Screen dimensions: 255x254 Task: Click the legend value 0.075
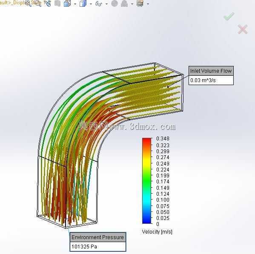pyautogui.click(x=163, y=206)
